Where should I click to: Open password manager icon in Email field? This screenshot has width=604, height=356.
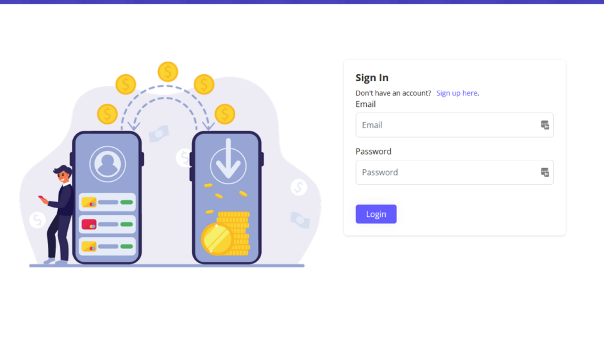545,125
